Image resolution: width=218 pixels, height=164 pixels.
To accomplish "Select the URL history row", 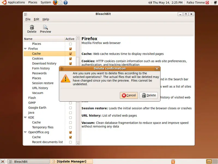I will click(x=41, y=88).
